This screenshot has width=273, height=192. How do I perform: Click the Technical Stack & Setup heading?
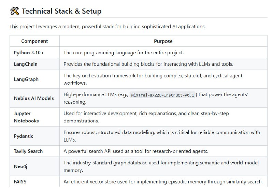[61, 11]
